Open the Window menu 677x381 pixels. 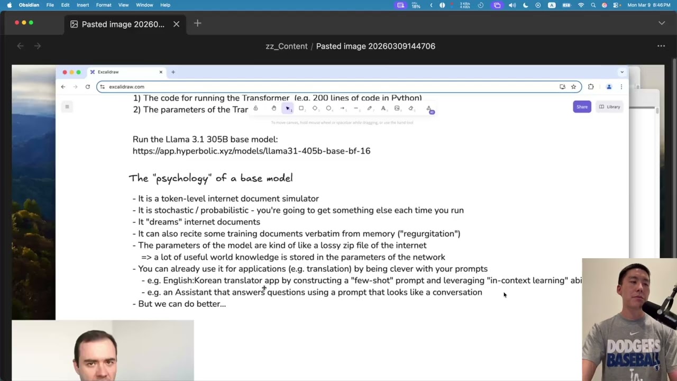[144, 5]
